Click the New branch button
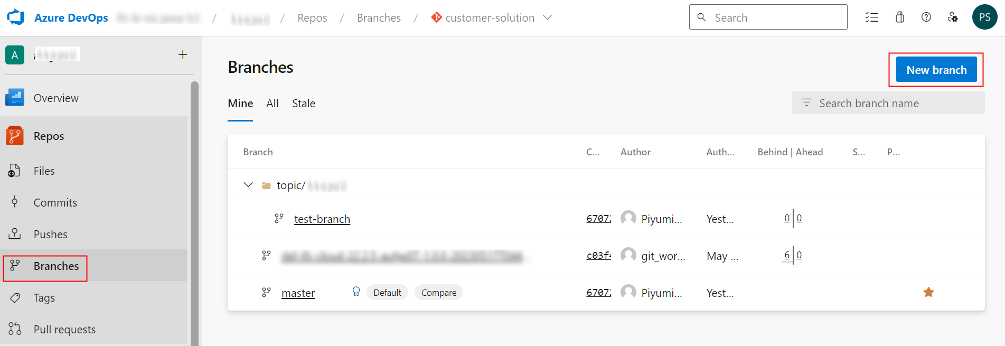The height and width of the screenshot is (346, 1005). tap(936, 70)
